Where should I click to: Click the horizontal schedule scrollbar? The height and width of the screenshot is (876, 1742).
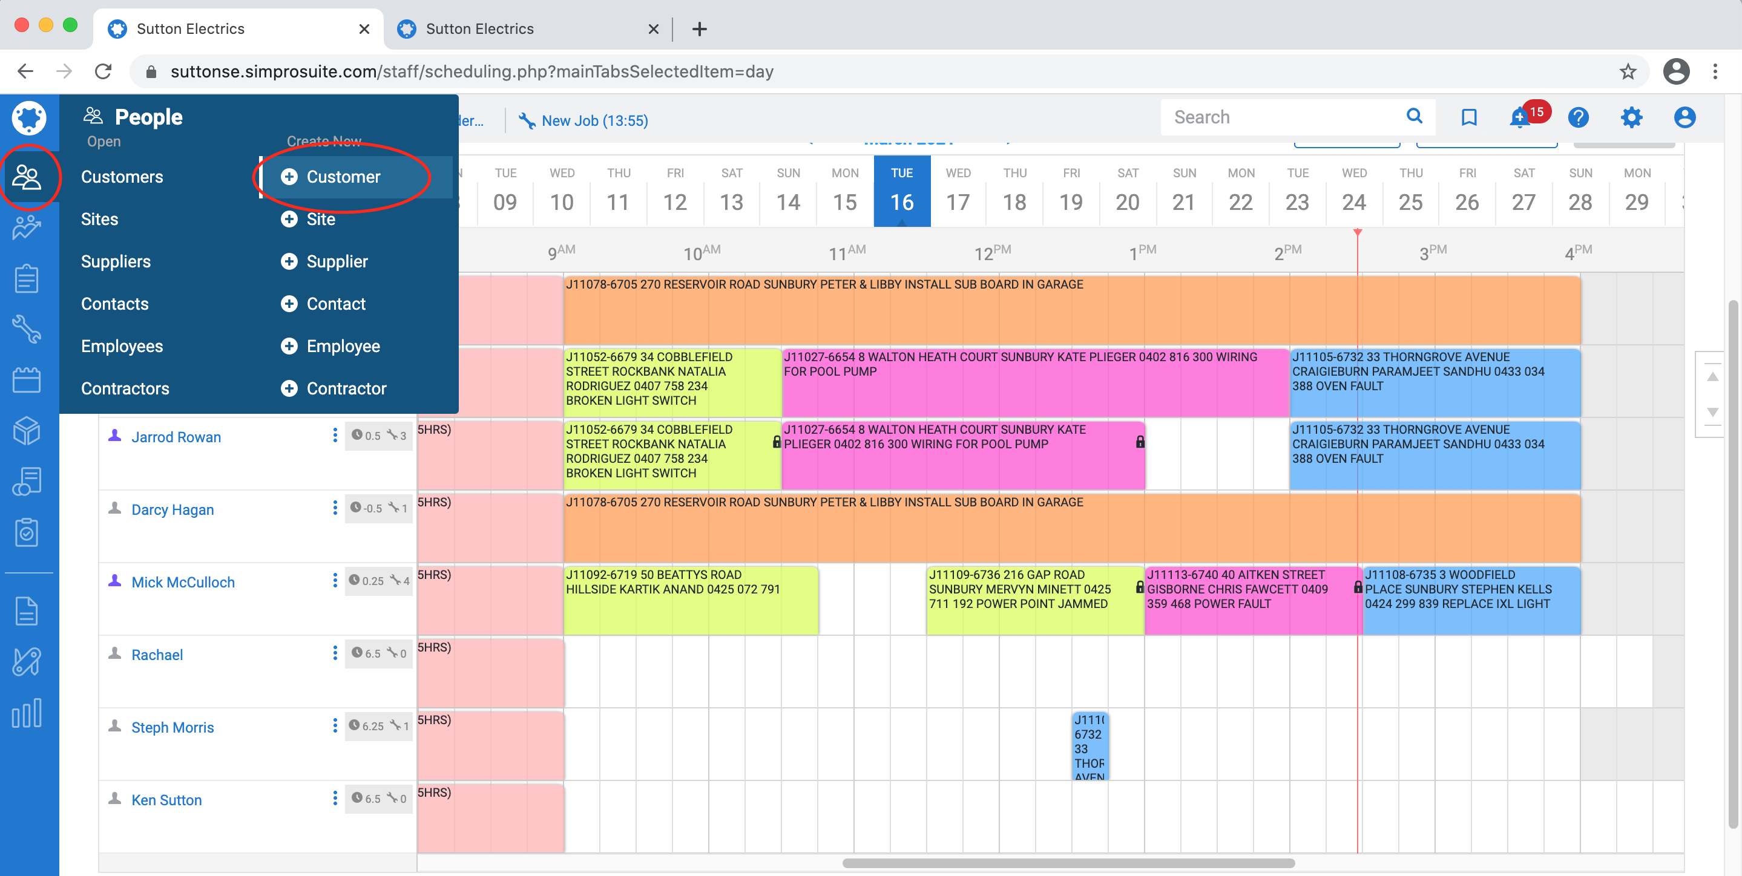tap(1068, 863)
